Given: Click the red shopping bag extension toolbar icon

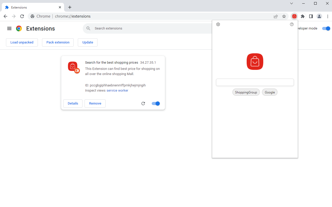Looking at the screenshot, I should coord(294,16).
